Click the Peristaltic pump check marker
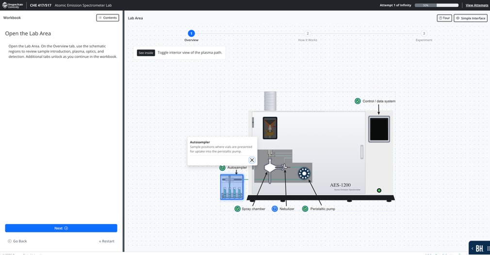This screenshot has width=490, height=255. [305, 209]
